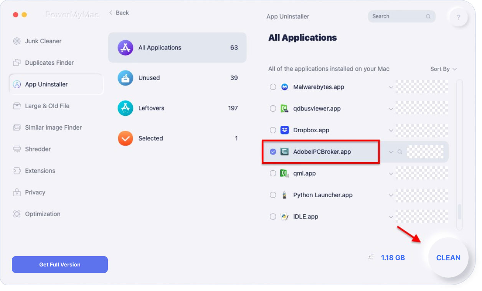The width and height of the screenshot is (482, 291).
Task: Click the Shredder sidebar icon
Action: (x=17, y=149)
